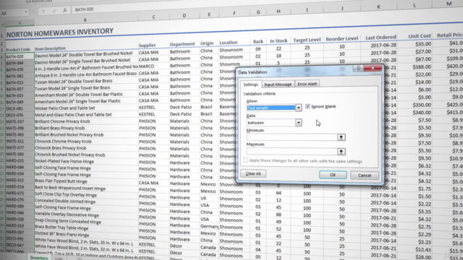Select the Inventory sheet tab
The height and width of the screenshot is (260, 463).
[x=38, y=258]
